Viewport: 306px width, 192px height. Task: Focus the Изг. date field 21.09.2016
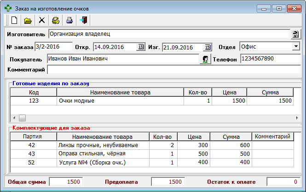[x=183, y=47]
